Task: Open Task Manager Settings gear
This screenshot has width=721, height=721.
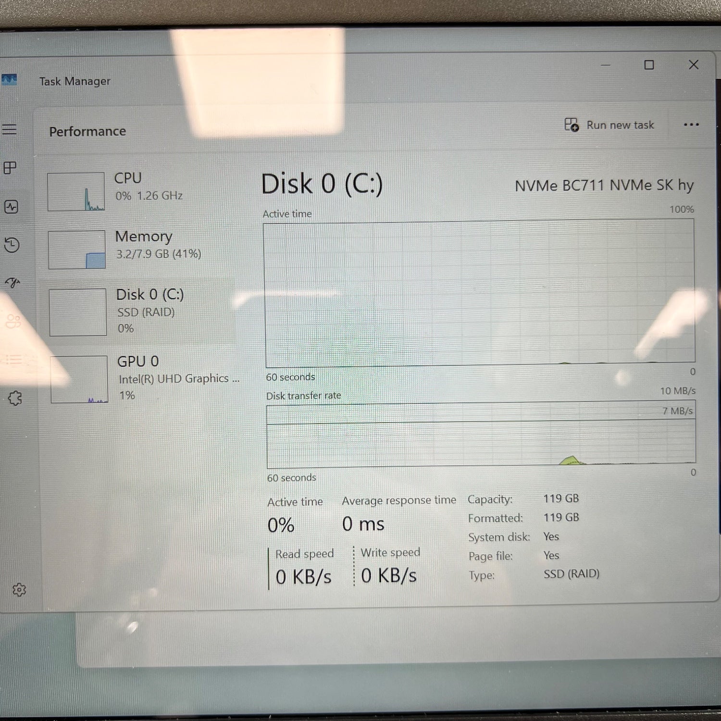Action: click(19, 590)
